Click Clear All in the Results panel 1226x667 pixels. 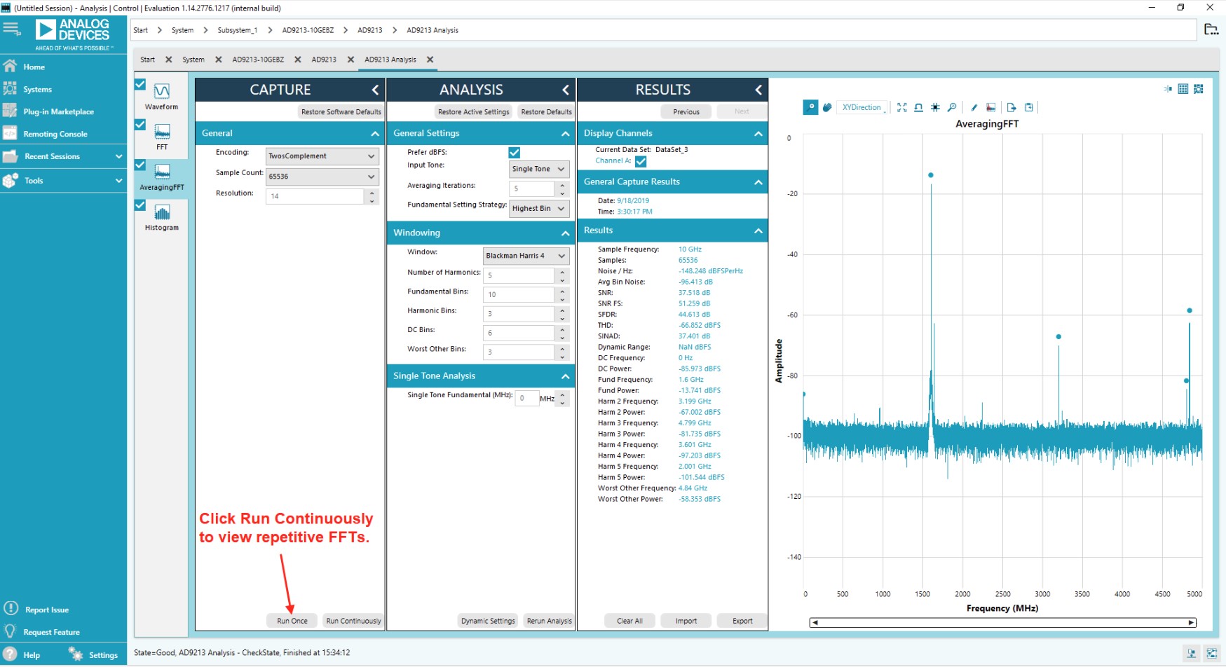tap(629, 620)
